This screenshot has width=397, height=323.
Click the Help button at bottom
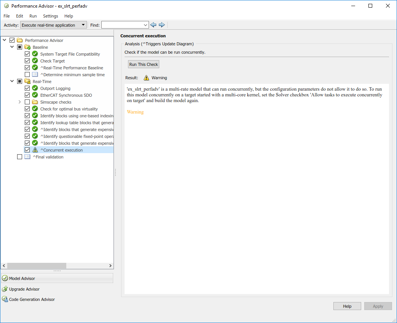(x=347, y=306)
